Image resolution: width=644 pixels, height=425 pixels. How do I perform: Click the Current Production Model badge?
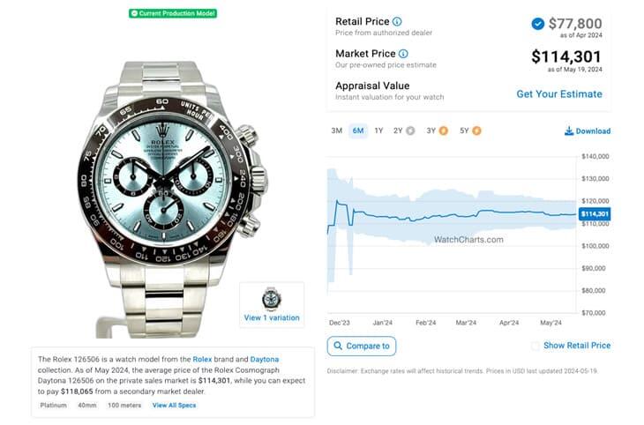click(x=173, y=13)
